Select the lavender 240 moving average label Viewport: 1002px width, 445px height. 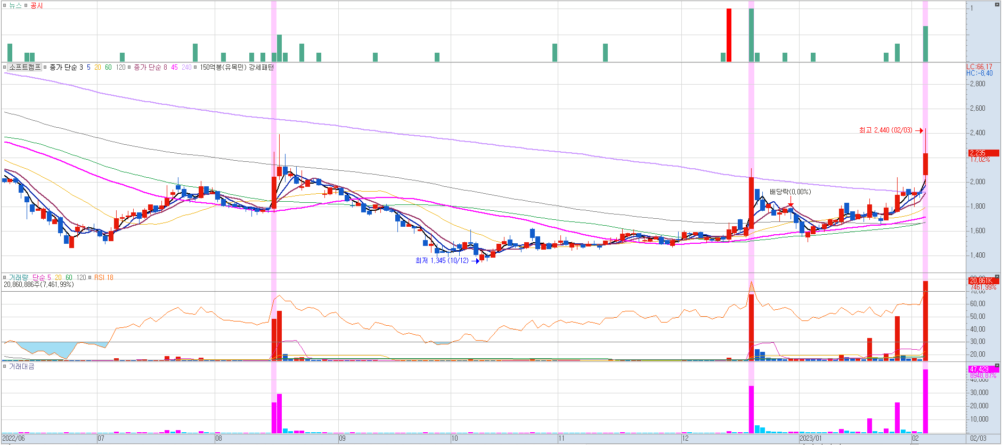pyautogui.click(x=186, y=67)
